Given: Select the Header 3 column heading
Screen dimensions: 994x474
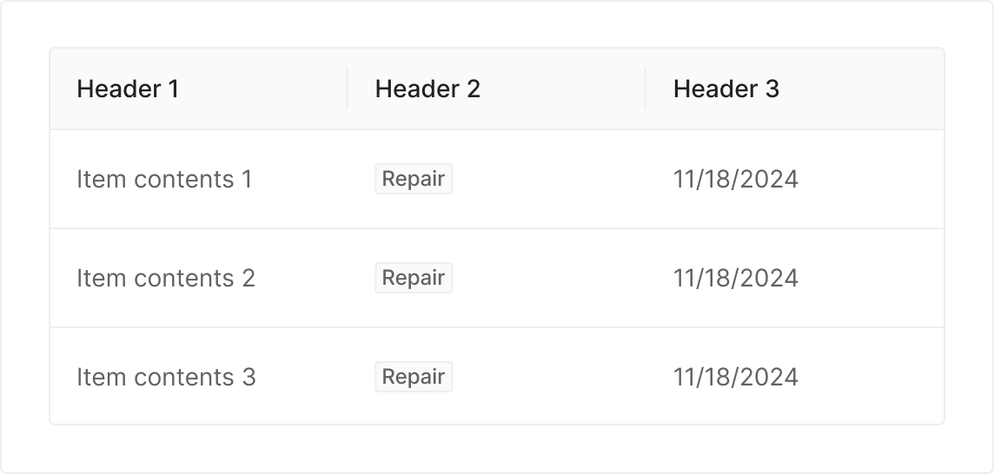Looking at the screenshot, I should tap(726, 89).
